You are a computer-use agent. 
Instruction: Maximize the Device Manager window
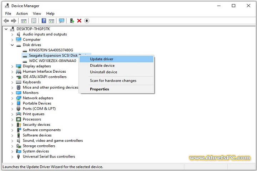pos(233,6)
